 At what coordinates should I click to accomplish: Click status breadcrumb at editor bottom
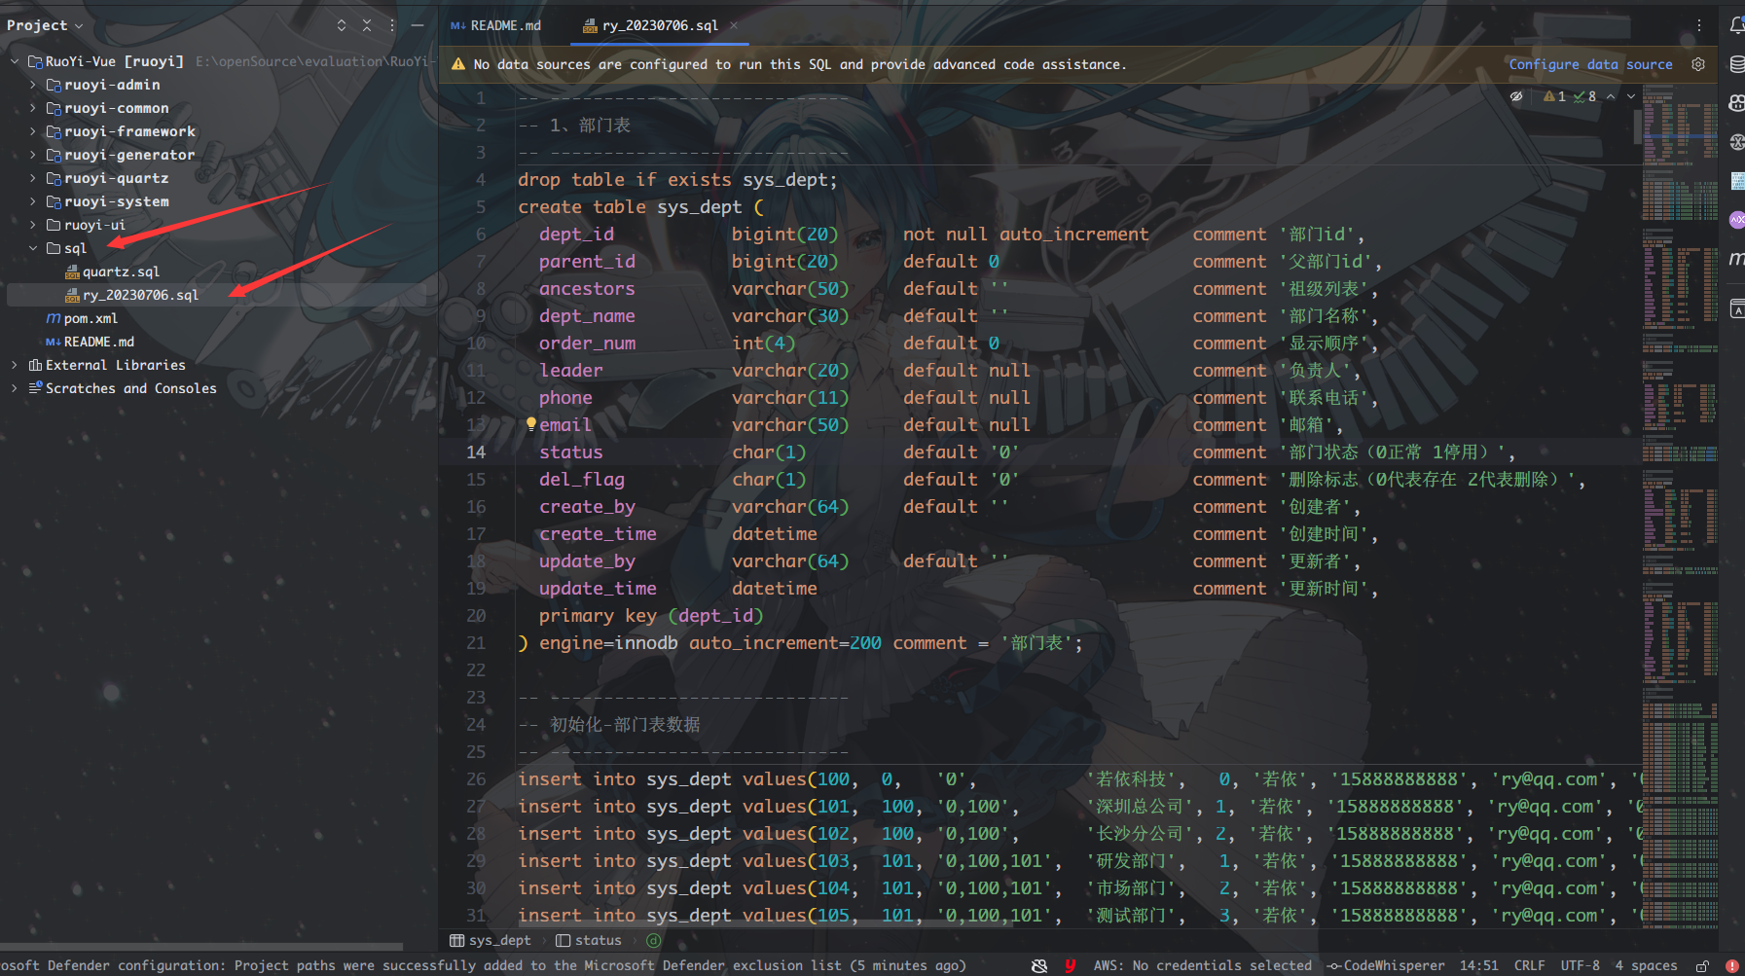(589, 940)
